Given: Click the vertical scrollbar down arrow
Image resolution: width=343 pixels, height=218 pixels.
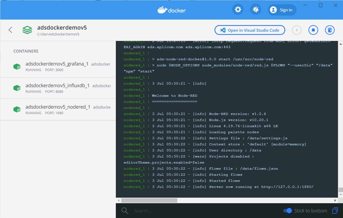Looking at the screenshot, I should pyautogui.click(x=340, y=195).
